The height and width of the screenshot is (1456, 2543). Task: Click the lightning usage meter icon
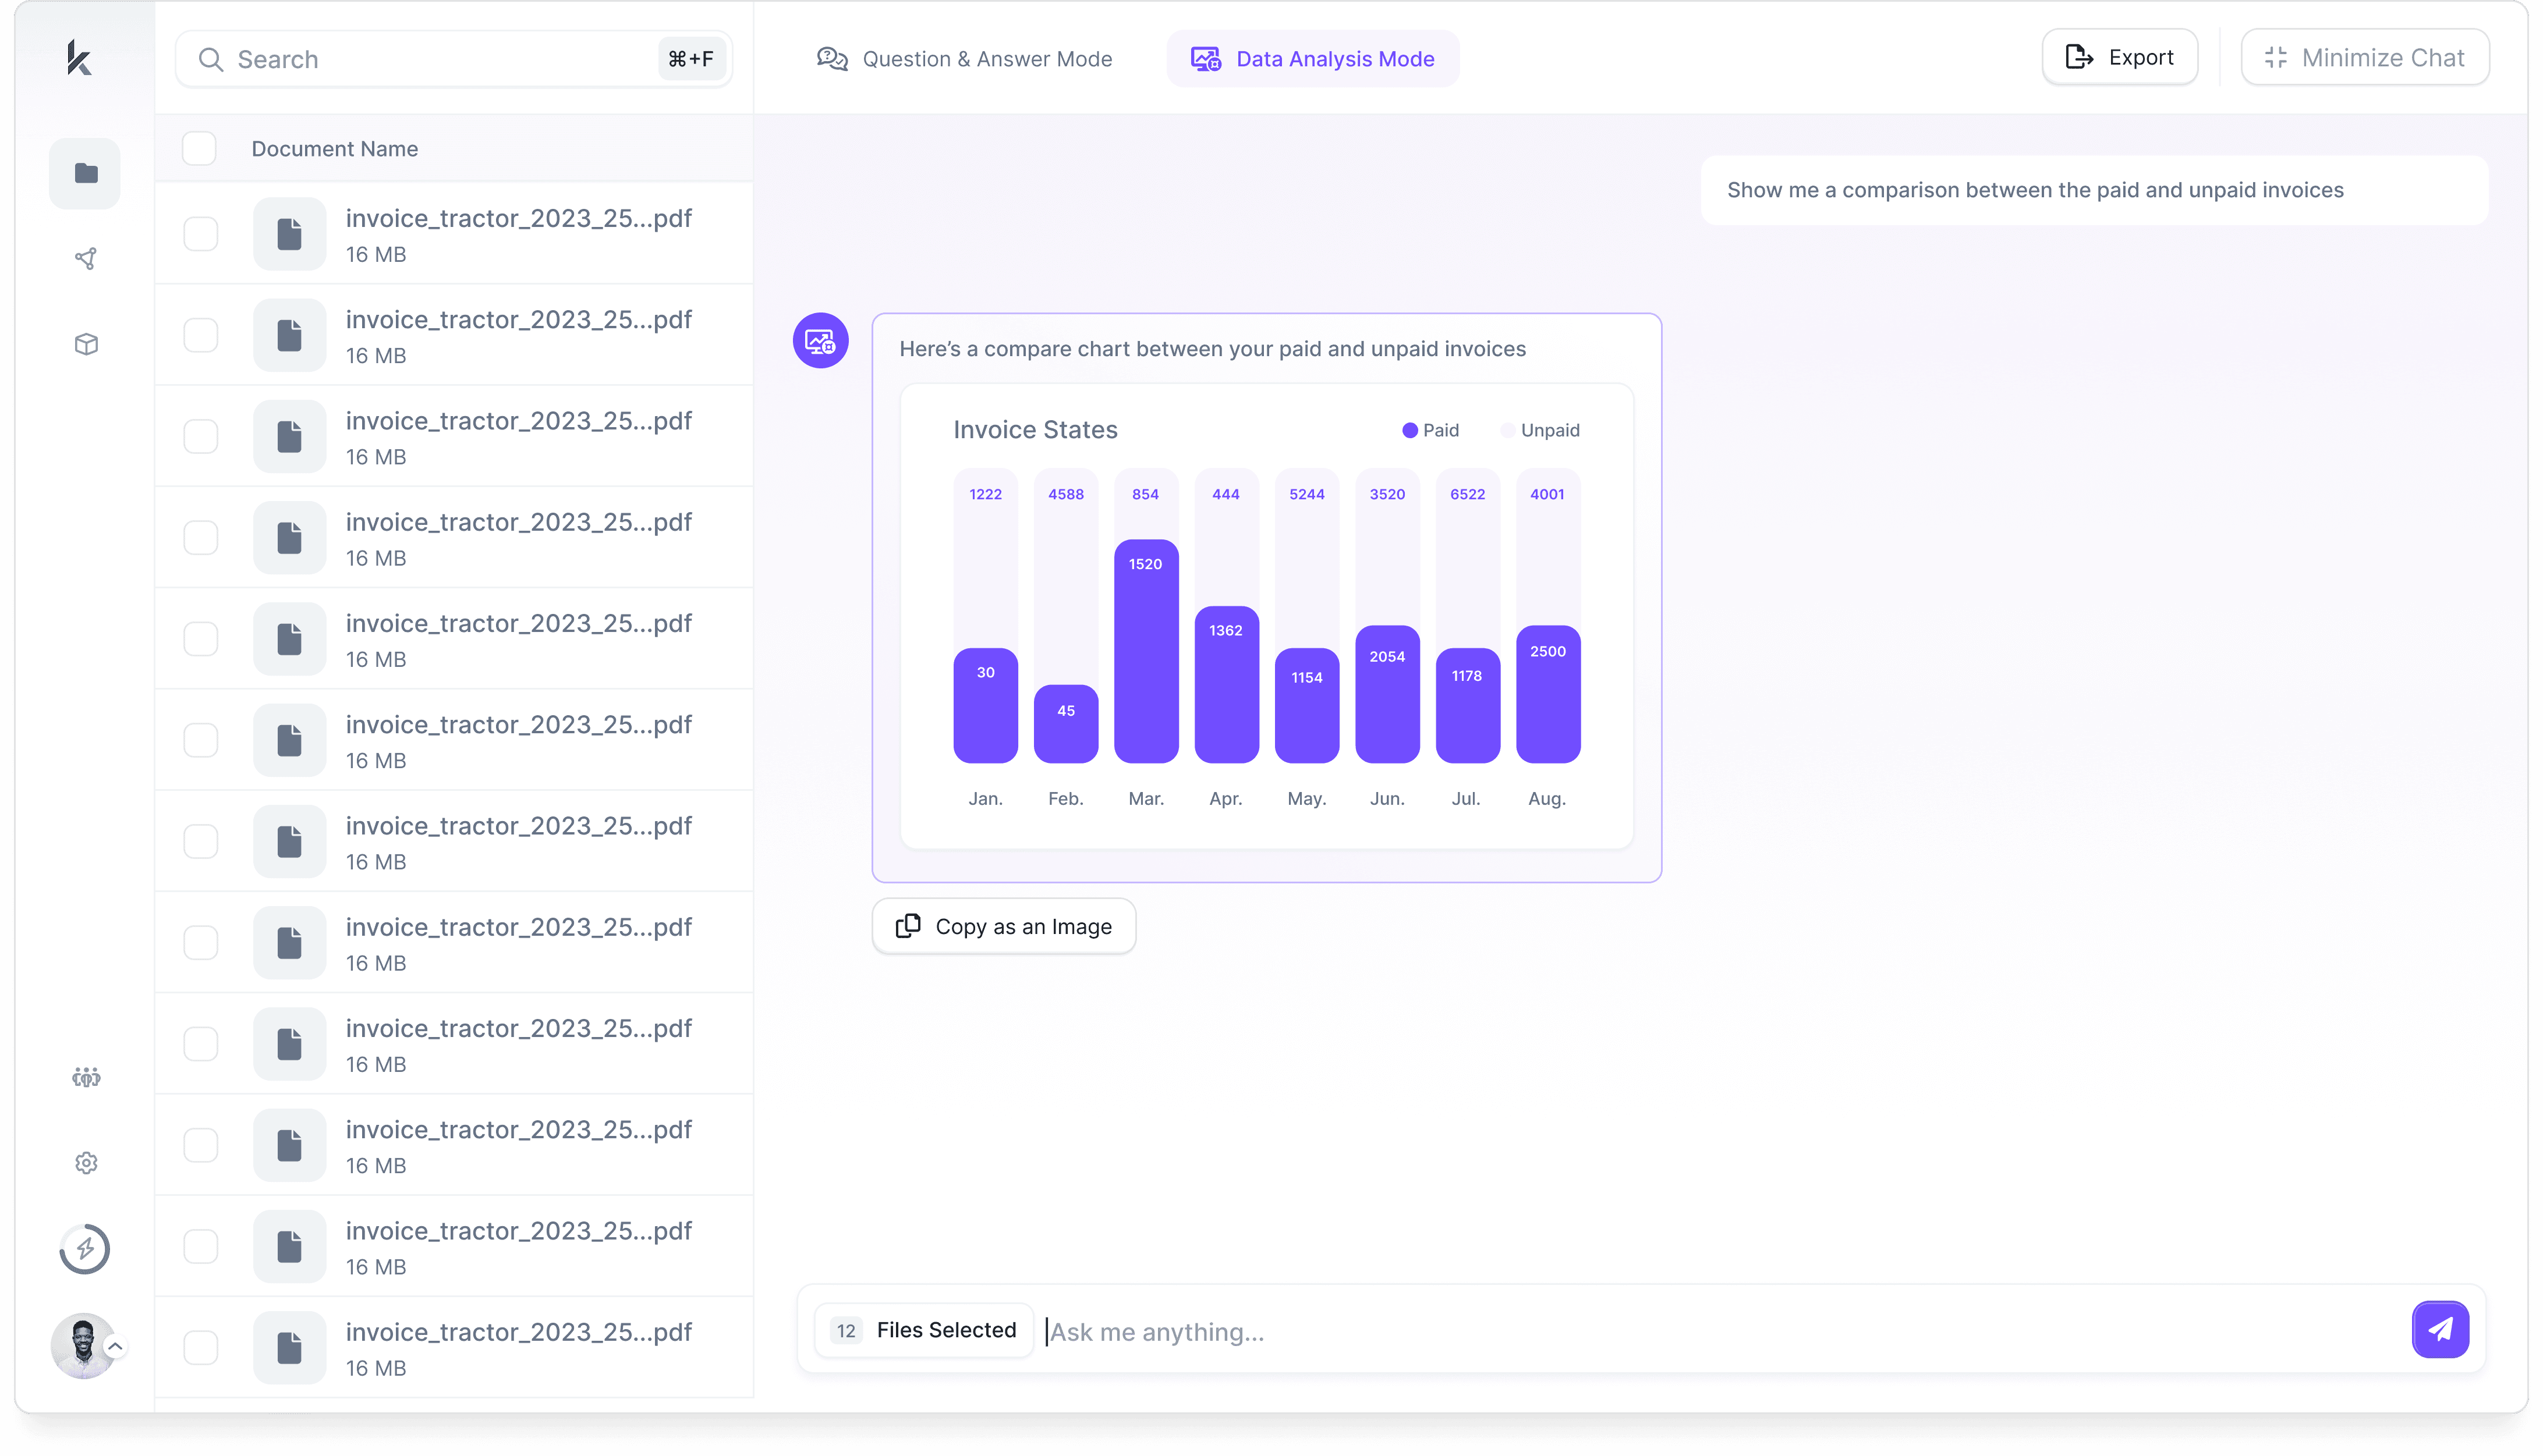click(85, 1249)
